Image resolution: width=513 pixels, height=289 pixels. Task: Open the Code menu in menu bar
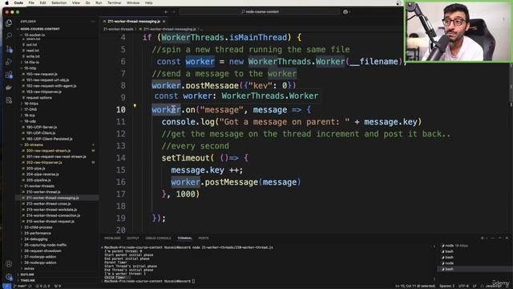coord(18,2)
